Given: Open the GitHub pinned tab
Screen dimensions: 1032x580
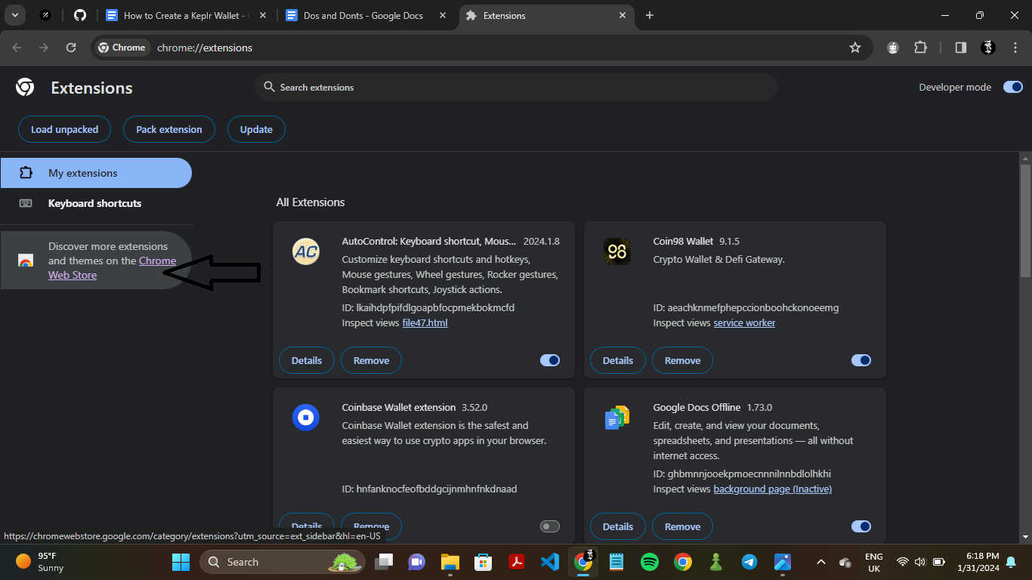Looking at the screenshot, I should point(80,15).
